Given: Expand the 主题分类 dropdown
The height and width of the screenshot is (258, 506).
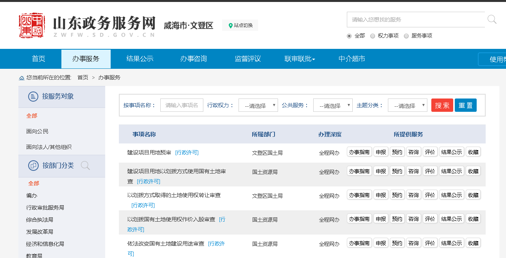Looking at the screenshot, I should coord(407,106).
